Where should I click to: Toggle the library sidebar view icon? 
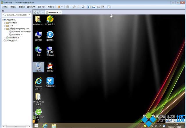(x=89, y=7)
